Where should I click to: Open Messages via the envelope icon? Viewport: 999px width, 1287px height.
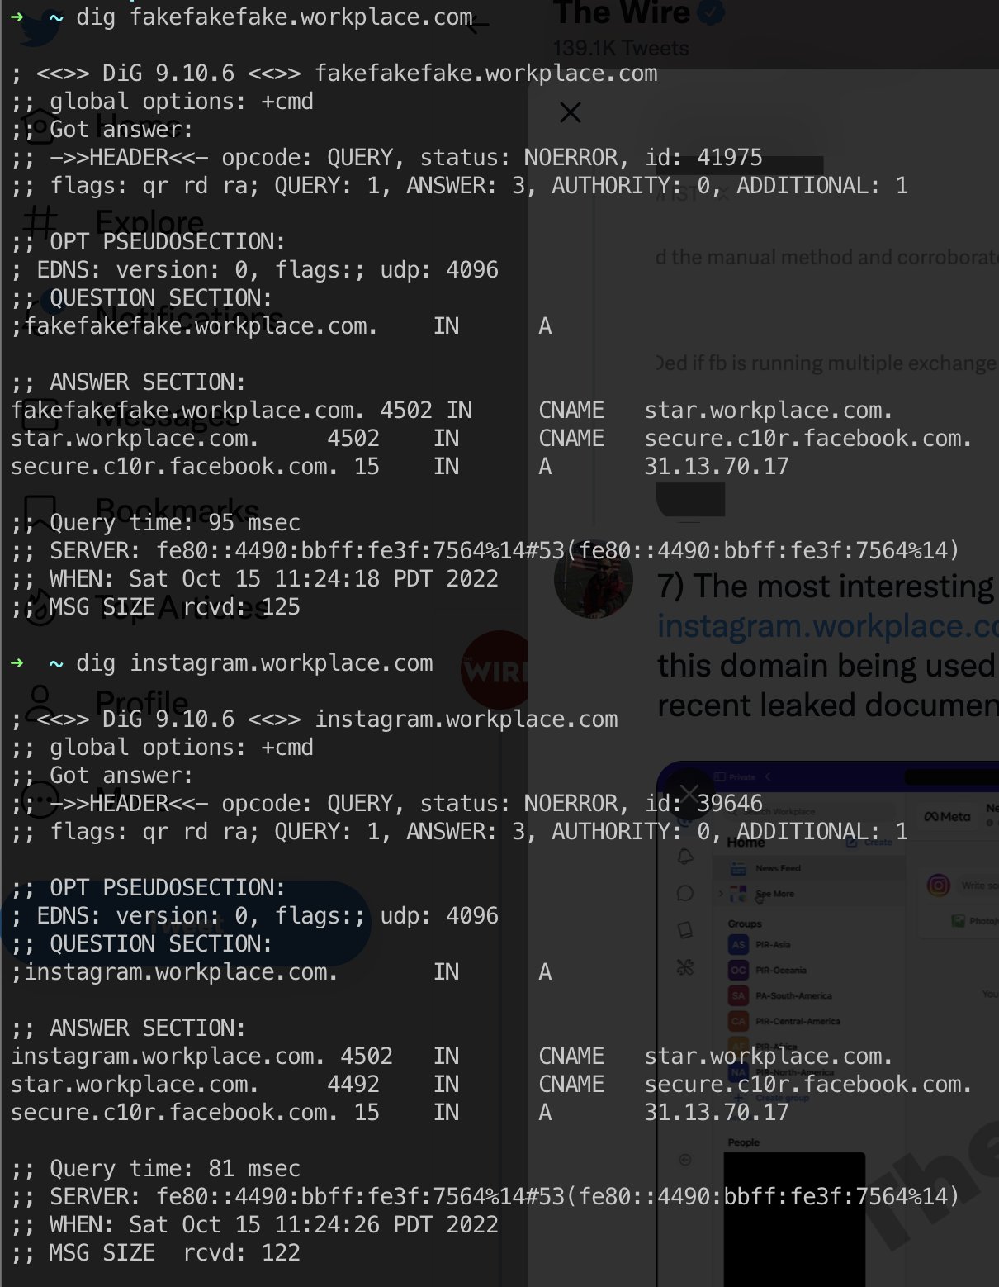pyautogui.click(x=40, y=416)
